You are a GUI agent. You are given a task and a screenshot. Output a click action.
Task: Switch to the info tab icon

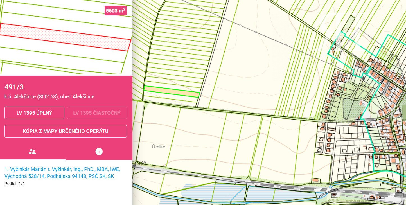pos(99,152)
